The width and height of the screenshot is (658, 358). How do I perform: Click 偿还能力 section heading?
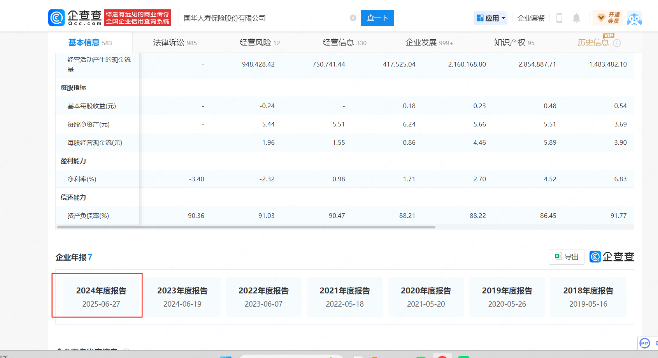[x=73, y=197]
